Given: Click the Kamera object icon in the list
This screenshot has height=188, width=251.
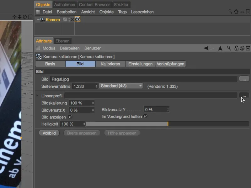Looking at the screenshot, I should [42, 20].
